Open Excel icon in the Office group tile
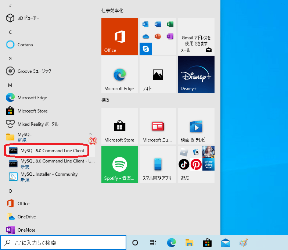Viewport: 288px width, 250px height. [x=170, y=24]
